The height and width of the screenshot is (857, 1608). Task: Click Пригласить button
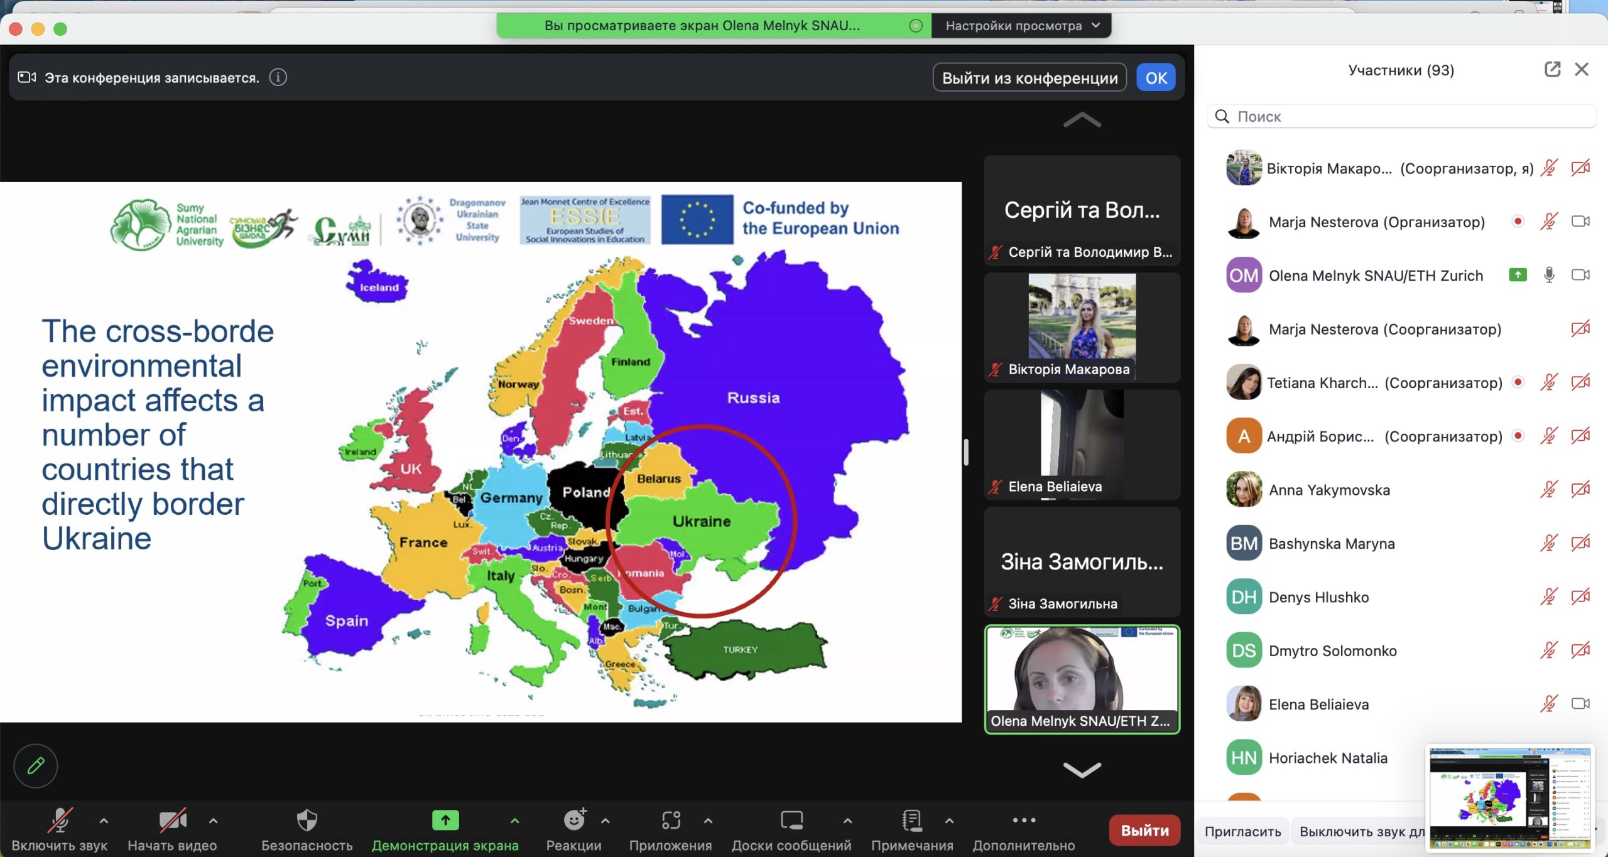point(1242,831)
